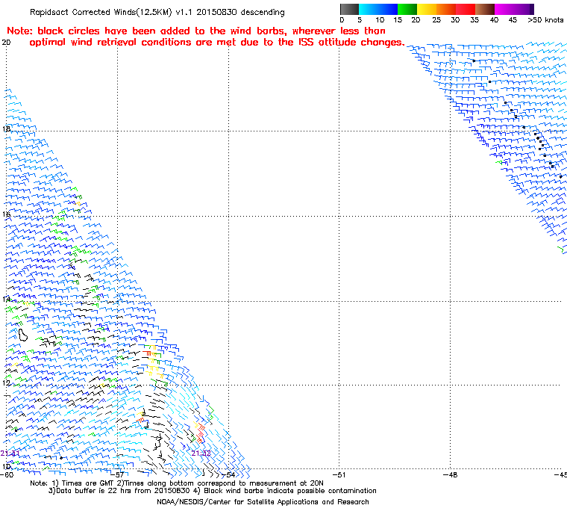Viewport: 567px width, 514px height.
Task: Click the longitude label -60
Action: [x=7, y=474]
